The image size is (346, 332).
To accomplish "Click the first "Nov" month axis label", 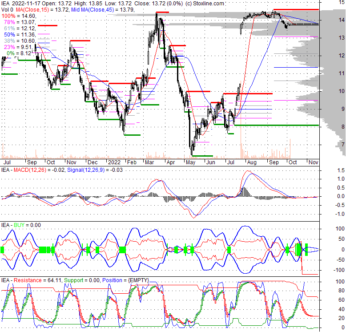I will coord(72,162).
